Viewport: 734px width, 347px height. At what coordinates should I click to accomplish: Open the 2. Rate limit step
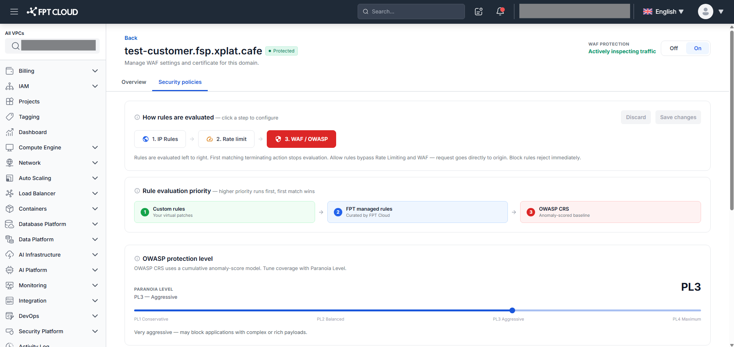(226, 139)
